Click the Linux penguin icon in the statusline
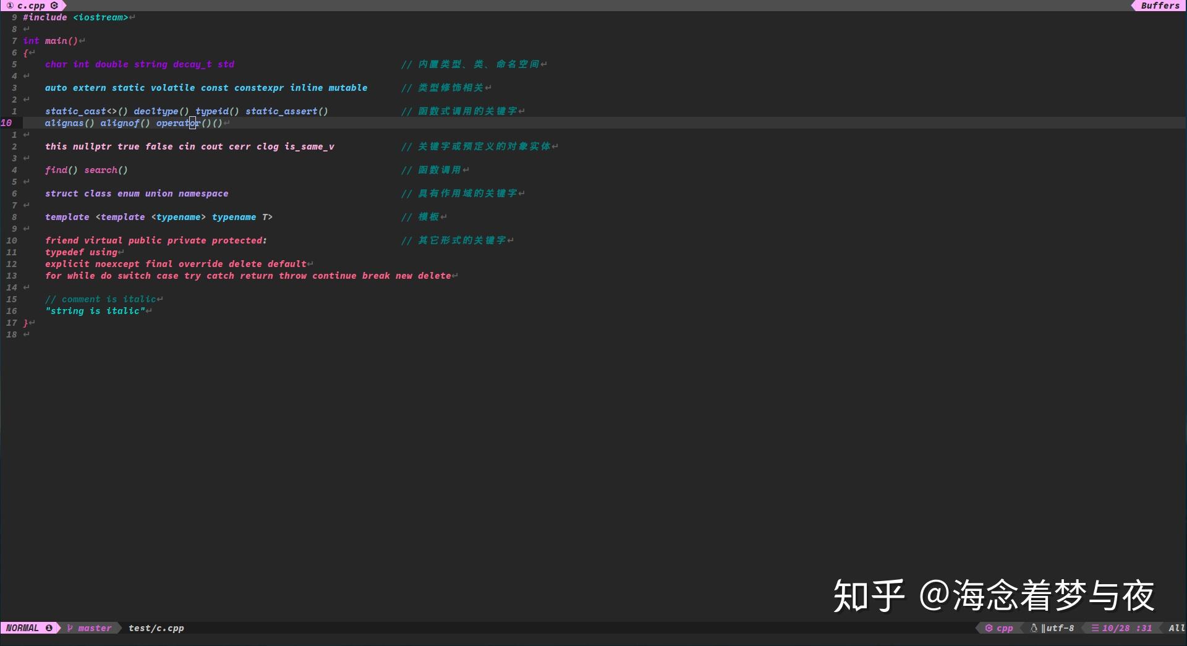 click(1035, 627)
